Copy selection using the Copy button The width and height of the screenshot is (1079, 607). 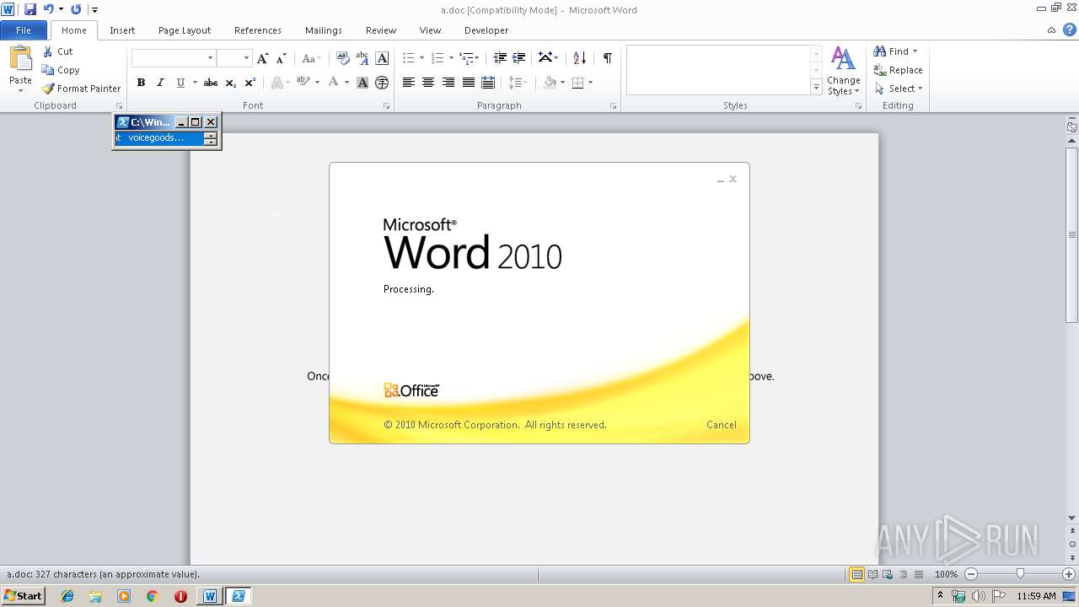coord(61,70)
